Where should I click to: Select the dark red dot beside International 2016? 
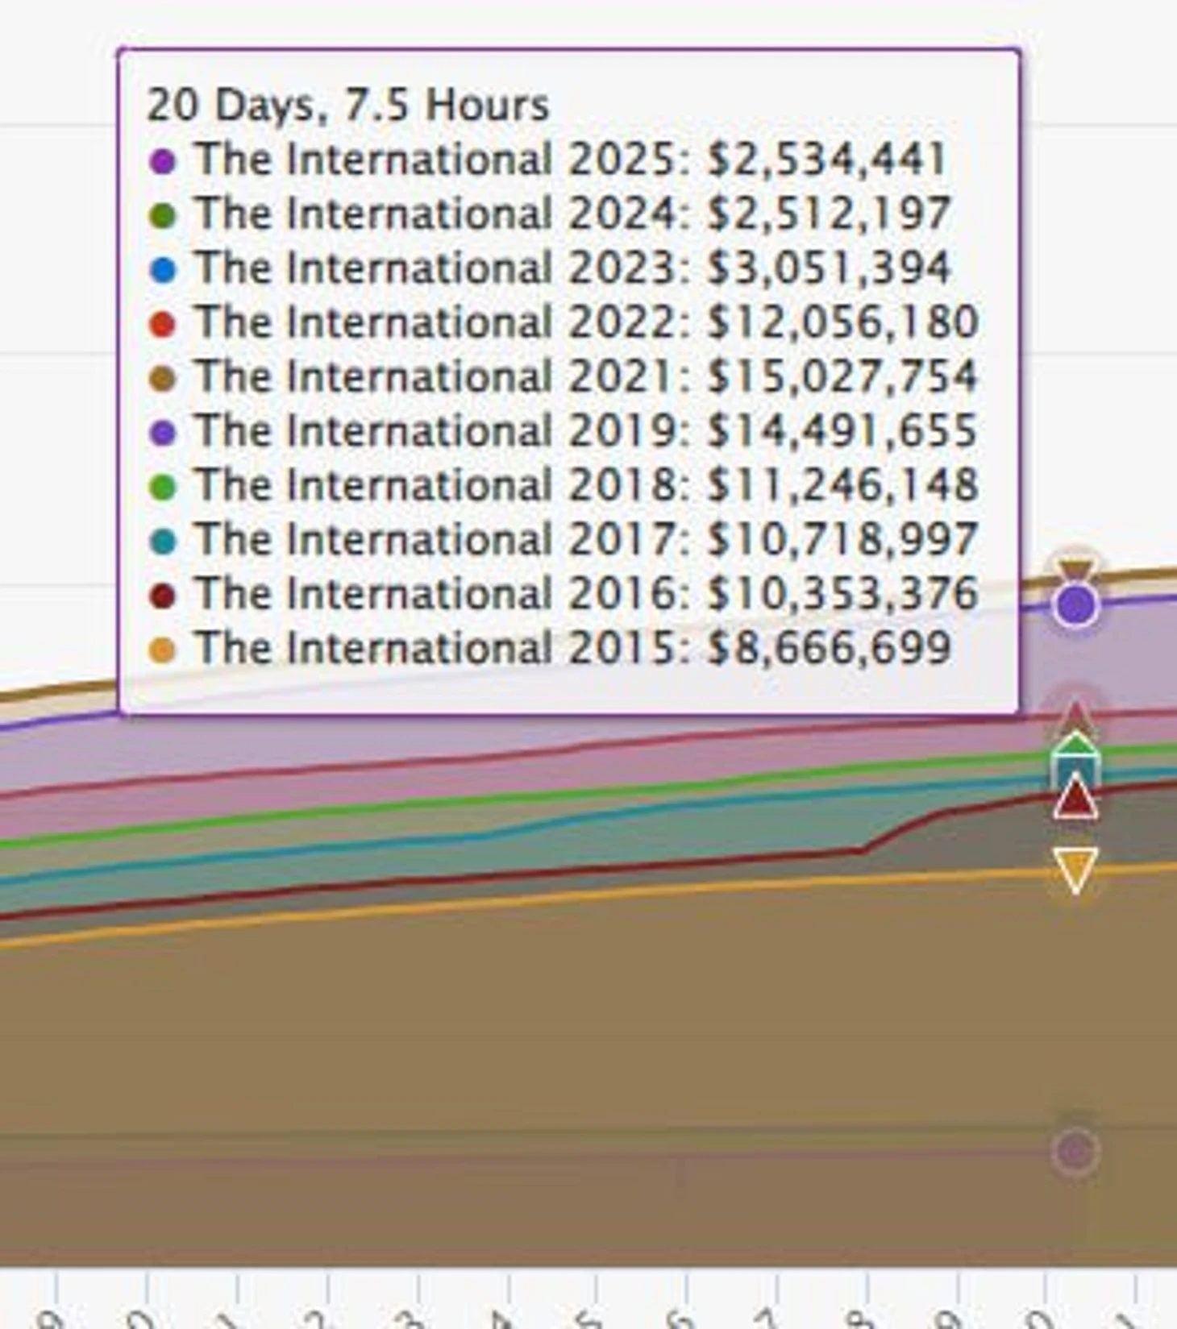pyautogui.click(x=162, y=596)
